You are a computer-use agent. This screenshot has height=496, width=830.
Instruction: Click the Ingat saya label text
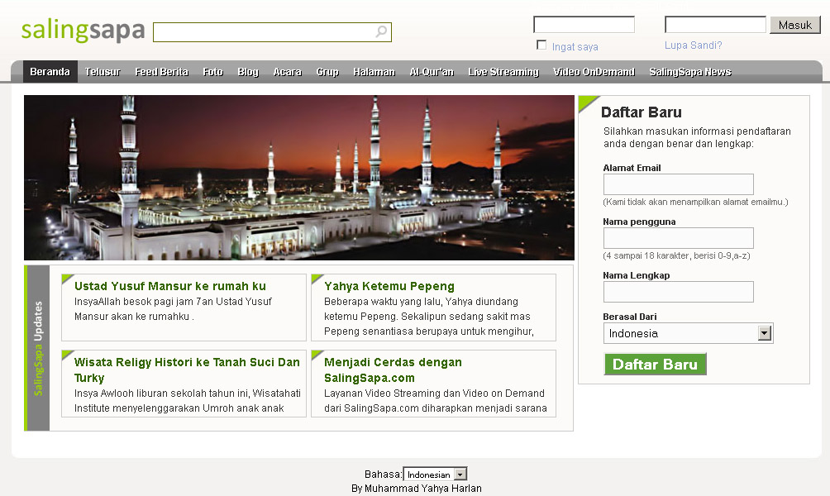575,46
